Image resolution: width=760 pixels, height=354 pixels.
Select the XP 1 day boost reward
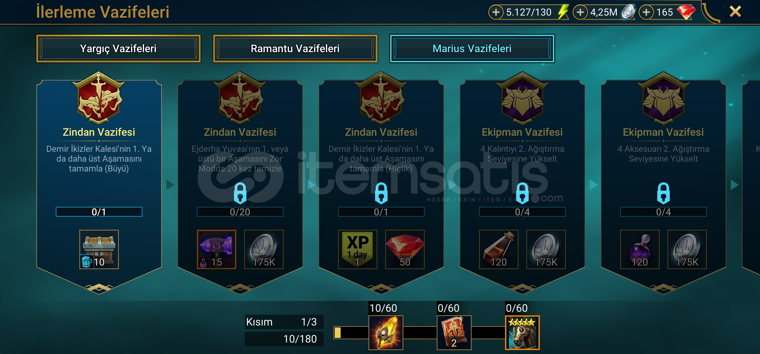point(358,249)
